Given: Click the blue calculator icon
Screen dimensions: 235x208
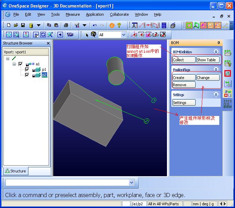Looking at the screenshot, I should (164, 25).
